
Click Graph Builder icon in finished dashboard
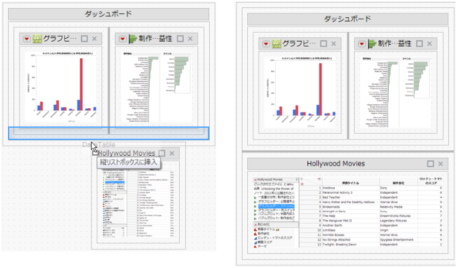pyautogui.click(x=277, y=43)
